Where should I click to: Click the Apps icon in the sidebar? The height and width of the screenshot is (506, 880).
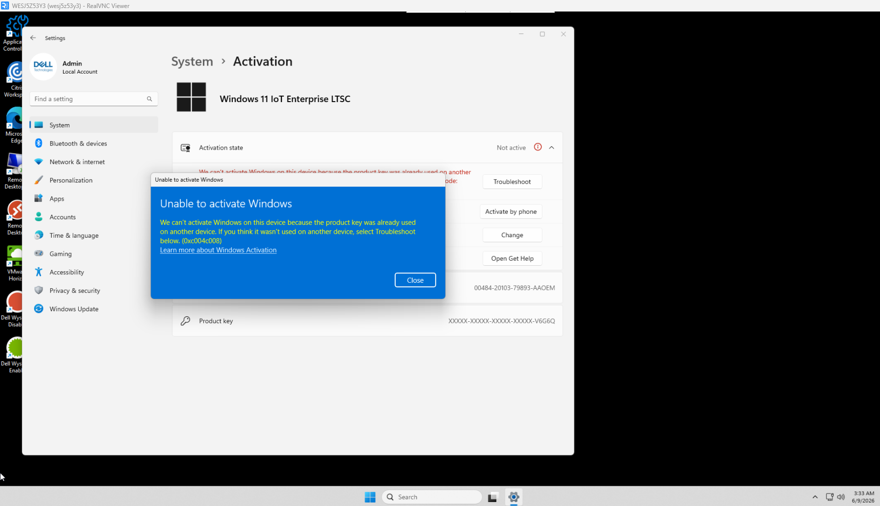(x=39, y=199)
